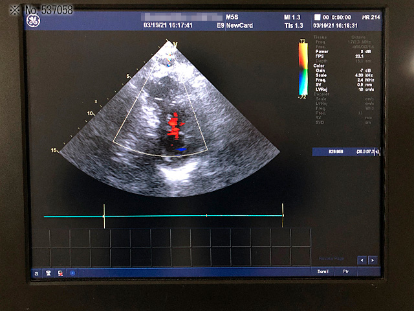Click the white probe orientation marker at sector apex
The height and width of the screenshot is (311, 414).
tap(175, 45)
